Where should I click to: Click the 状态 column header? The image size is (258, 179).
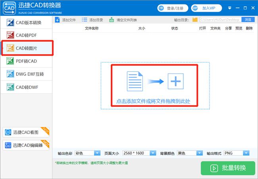[x=175, y=28]
